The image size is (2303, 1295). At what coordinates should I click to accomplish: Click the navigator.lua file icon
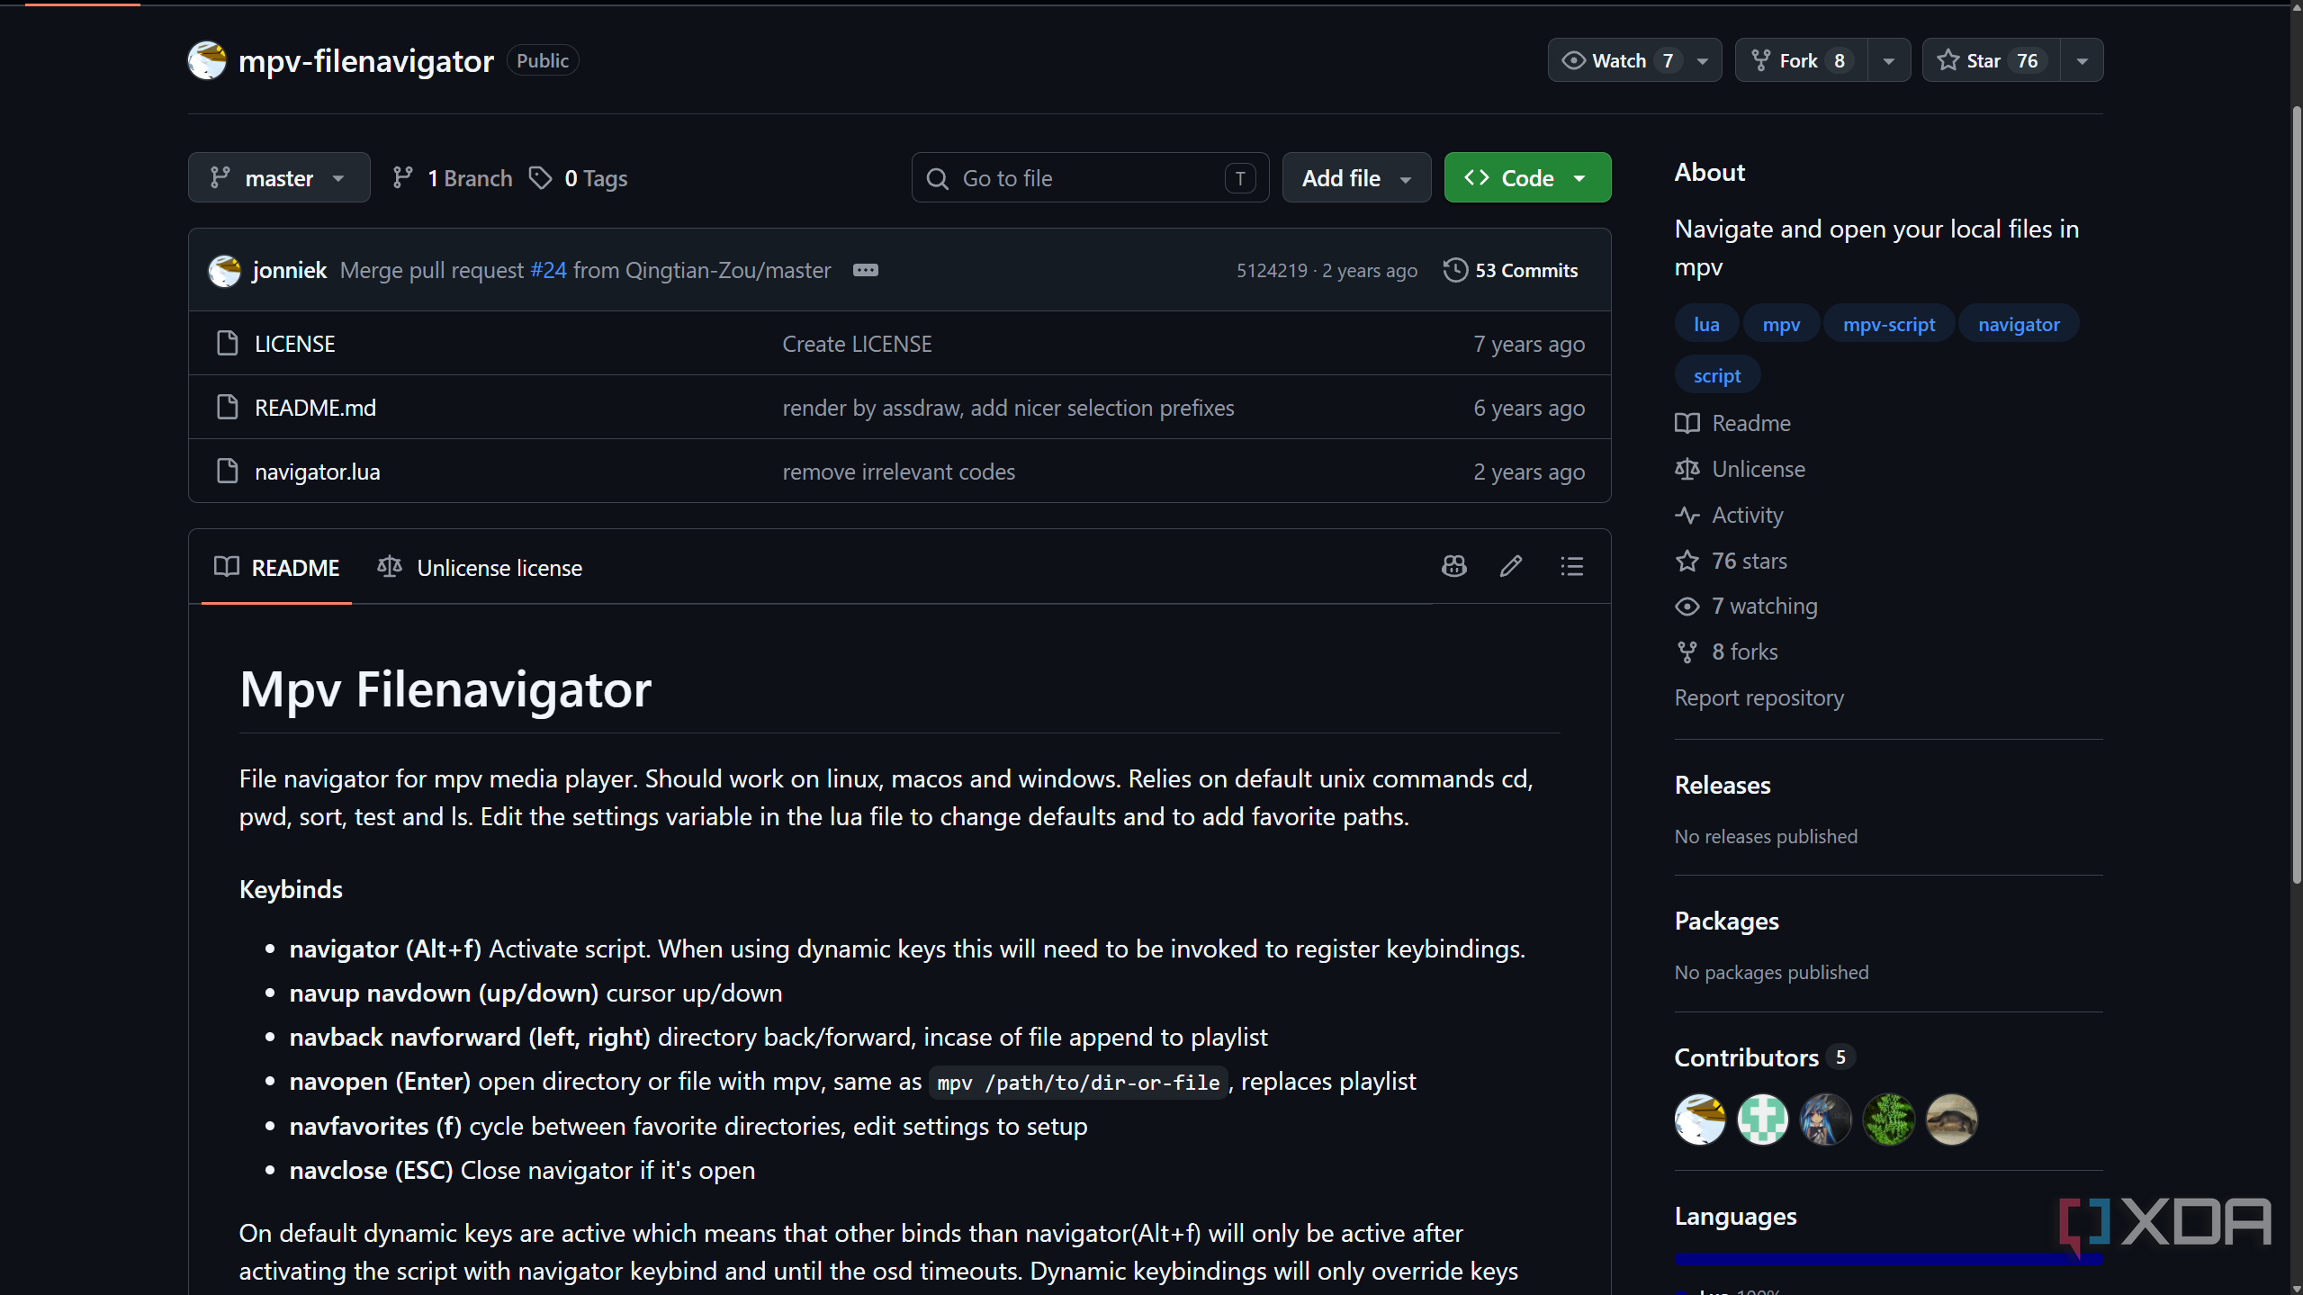[228, 471]
